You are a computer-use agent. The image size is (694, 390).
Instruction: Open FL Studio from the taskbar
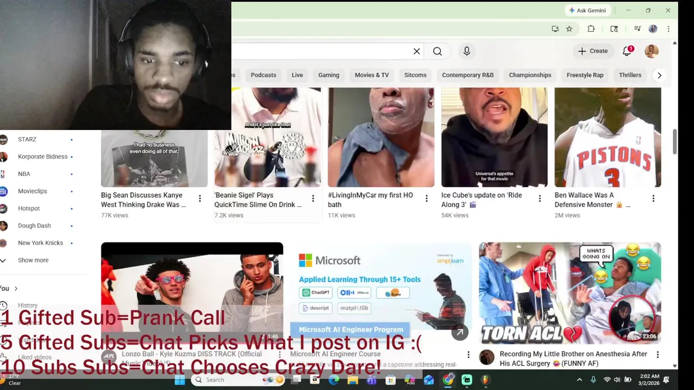tap(486, 380)
